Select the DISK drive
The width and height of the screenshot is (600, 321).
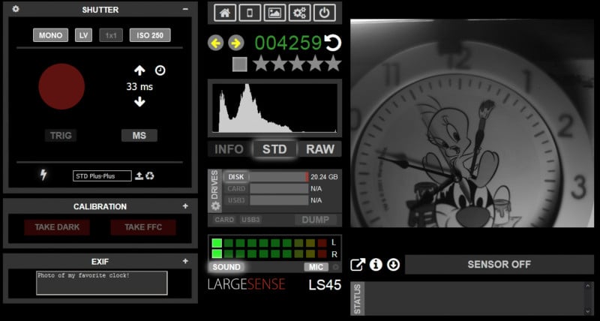(235, 177)
